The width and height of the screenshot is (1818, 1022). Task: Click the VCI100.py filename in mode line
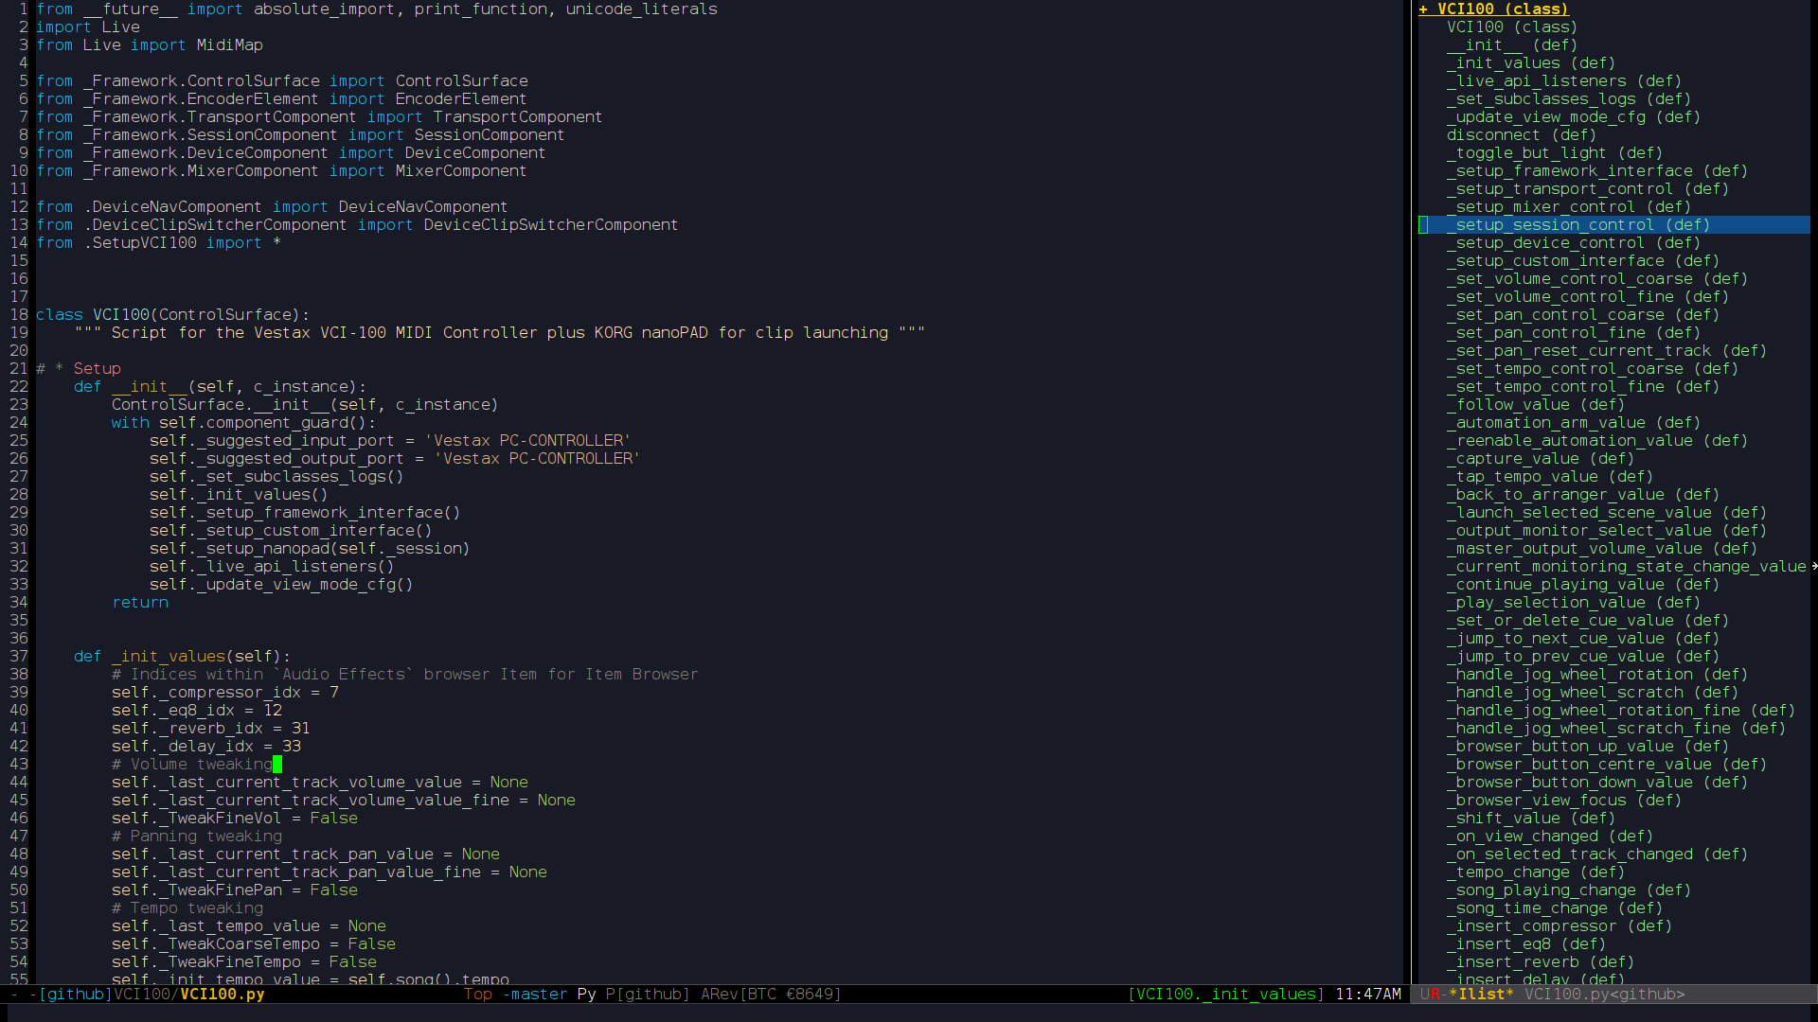(222, 995)
